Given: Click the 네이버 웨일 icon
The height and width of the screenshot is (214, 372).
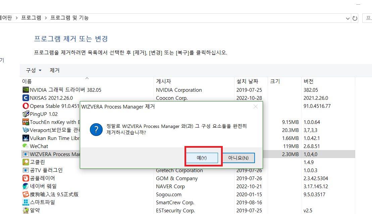Looking at the screenshot, I should 25,186.
